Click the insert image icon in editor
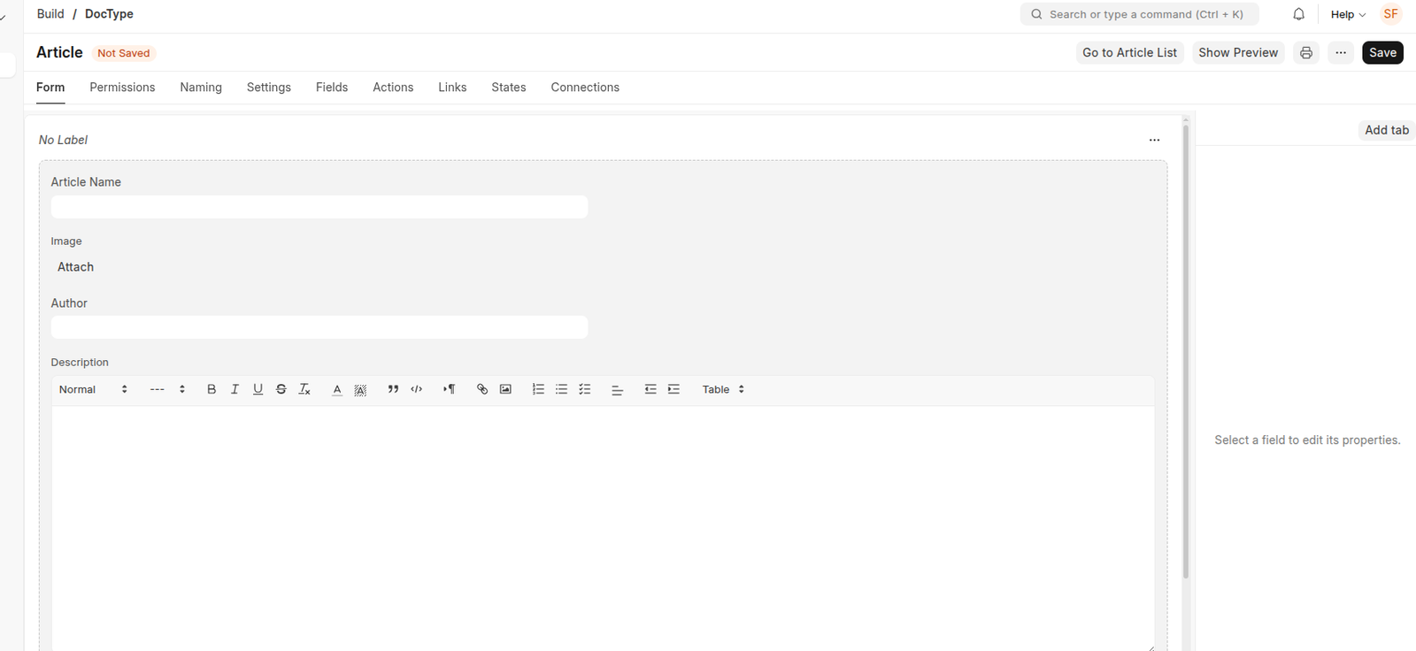The width and height of the screenshot is (1416, 651). (505, 389)
